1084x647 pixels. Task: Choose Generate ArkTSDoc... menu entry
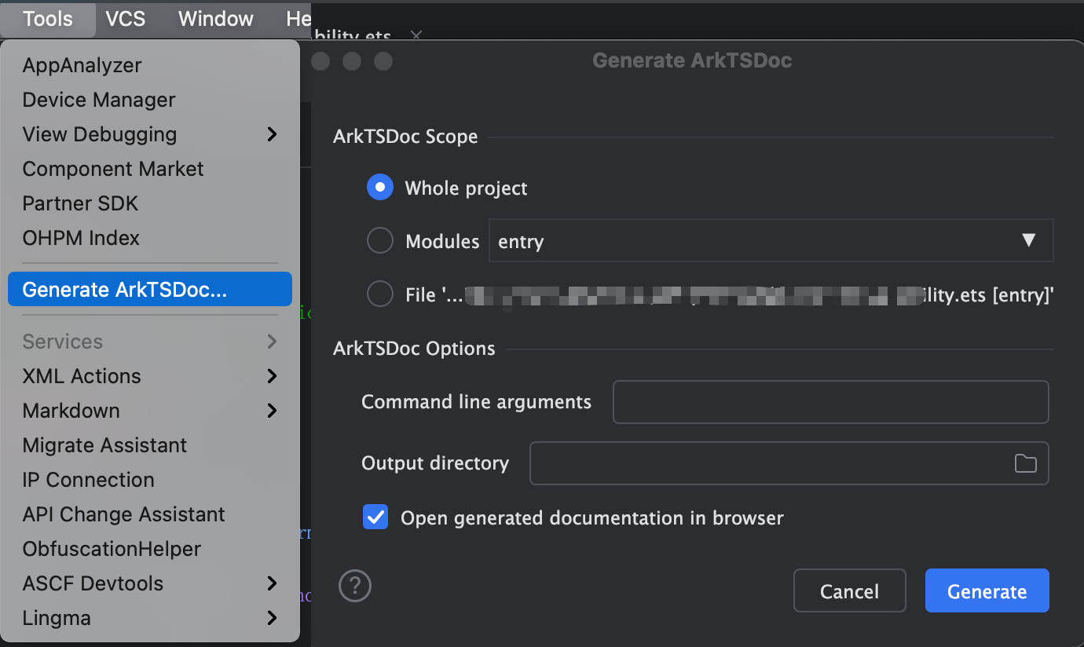(x=150, y=290)
